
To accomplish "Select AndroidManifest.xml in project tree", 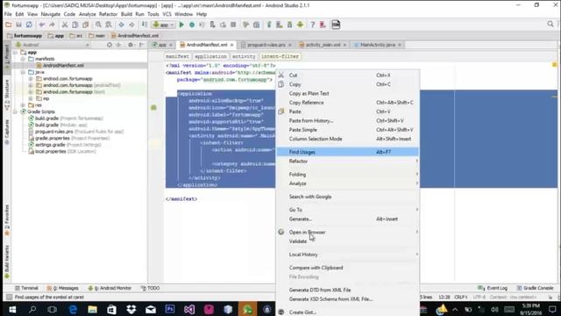I will [x=63, y=66].
